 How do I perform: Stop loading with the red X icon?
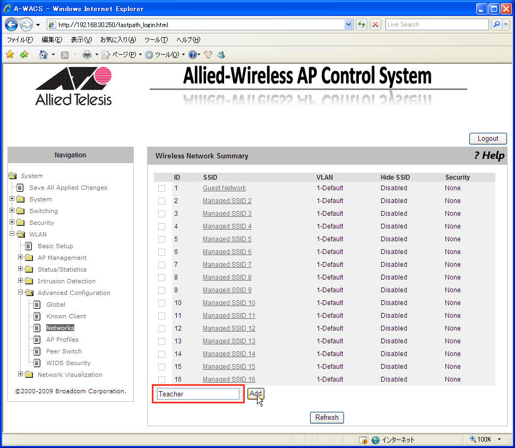point(375,24)
